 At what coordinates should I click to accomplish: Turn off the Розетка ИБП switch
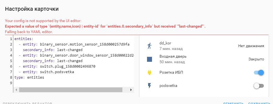tap(259, 73)
